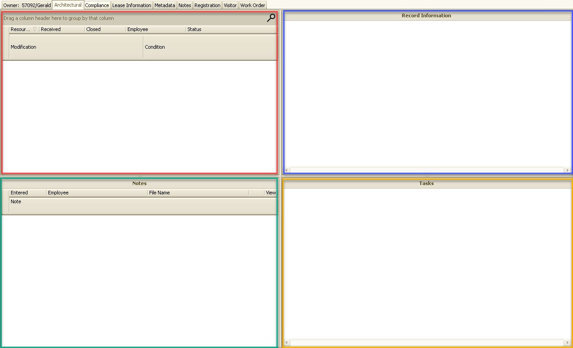Open the Work Order tab
This screenshot has height=348, width=573.
pos(253,5)
